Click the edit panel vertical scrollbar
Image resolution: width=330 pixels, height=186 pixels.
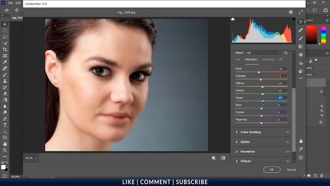[294, 120]
